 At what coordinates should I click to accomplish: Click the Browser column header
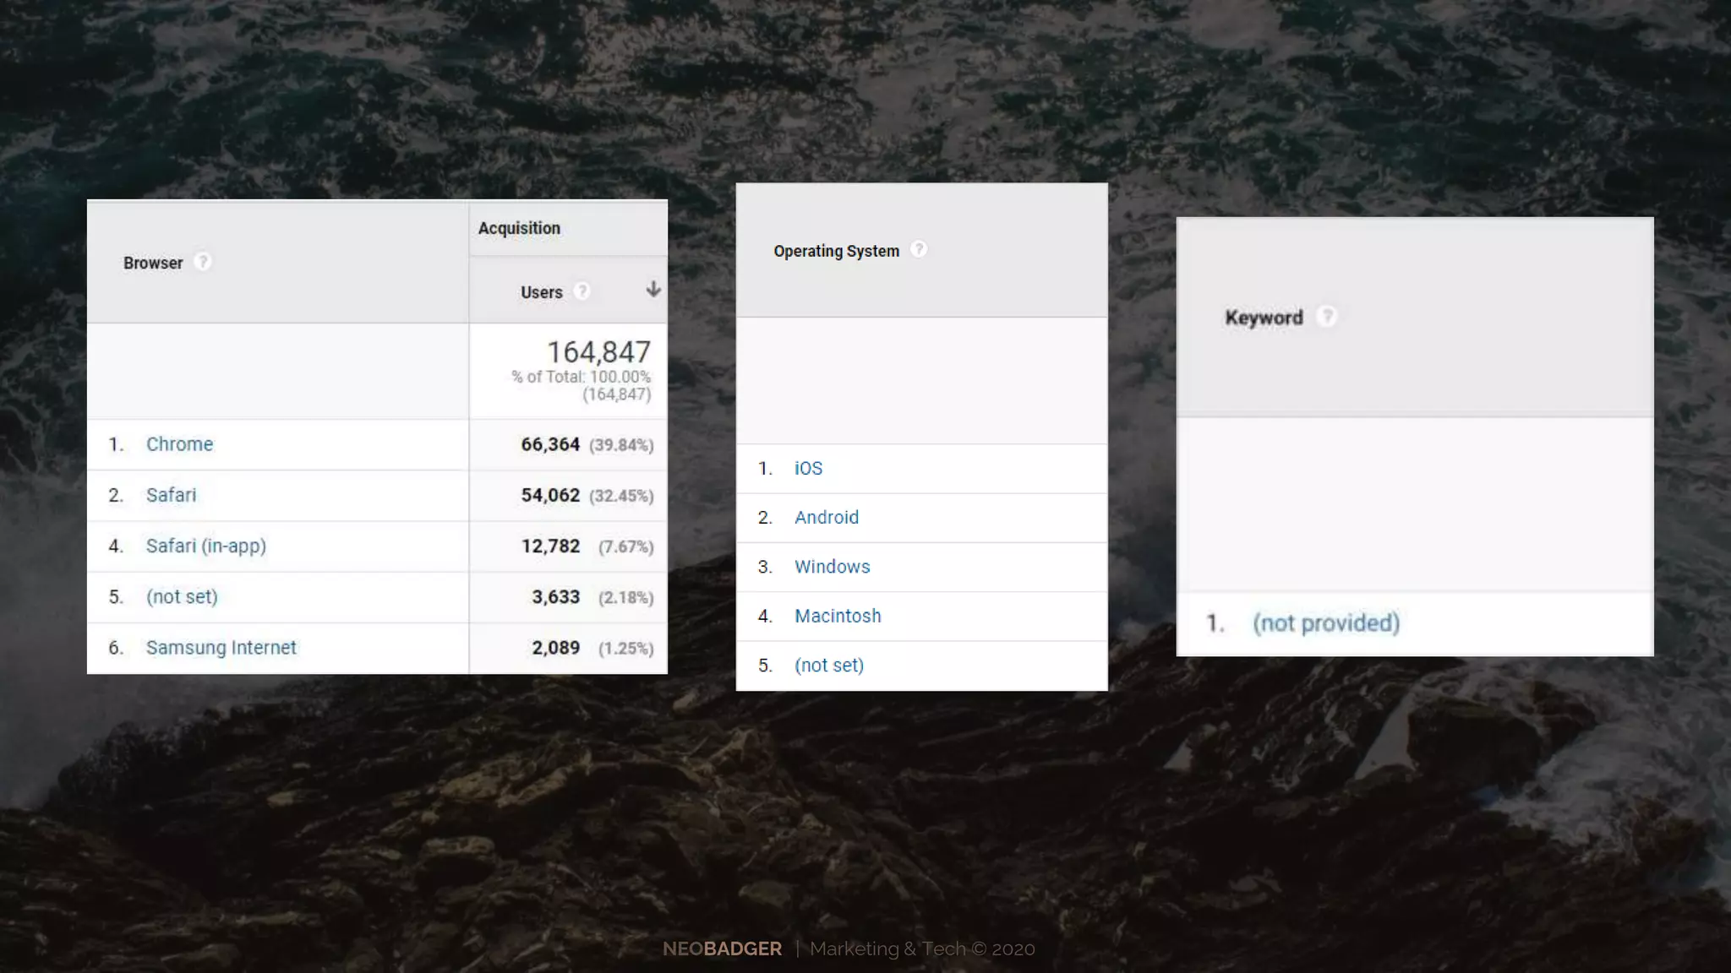[x=153, y=263]
